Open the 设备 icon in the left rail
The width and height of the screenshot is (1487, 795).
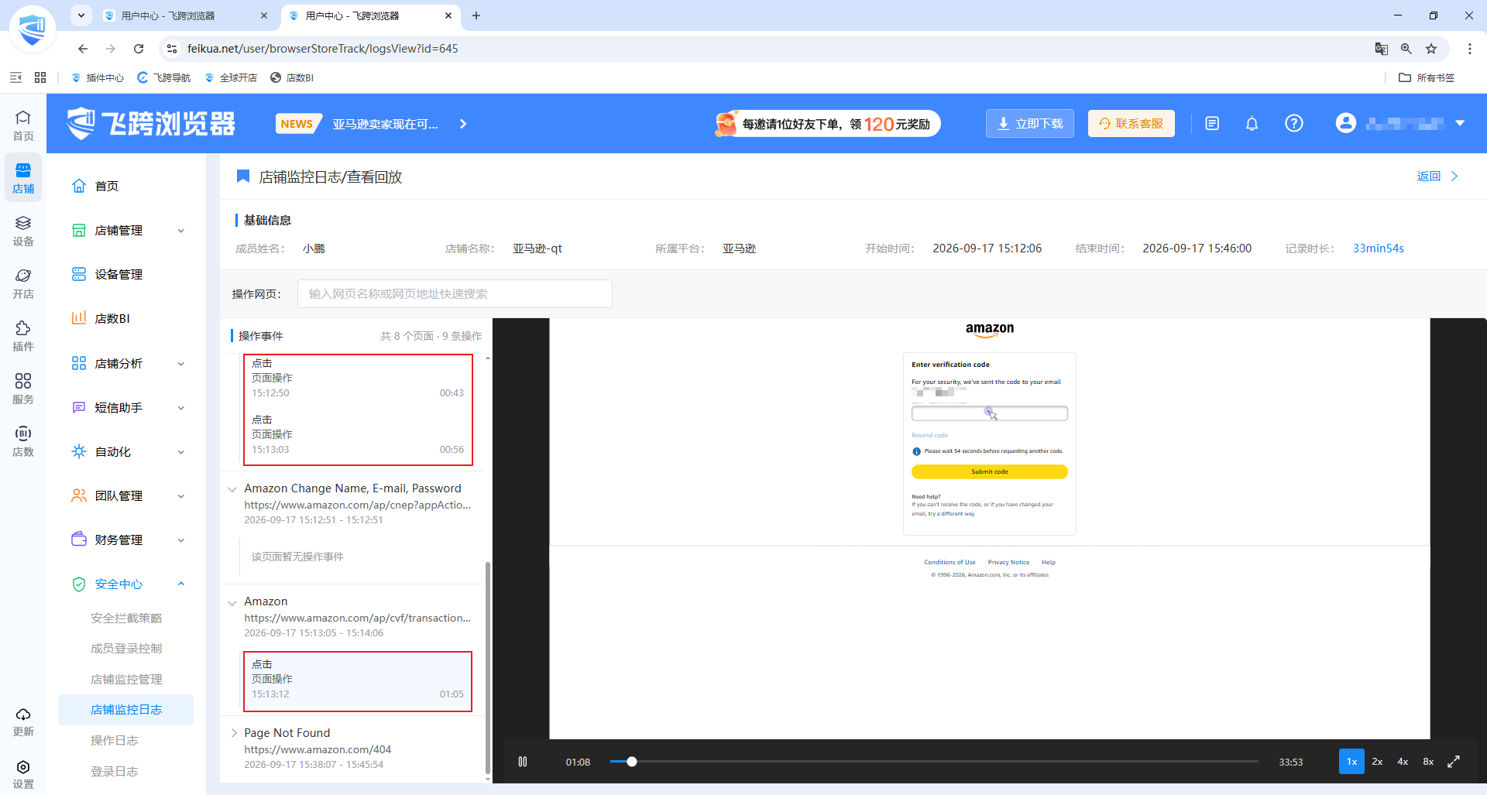23,231
